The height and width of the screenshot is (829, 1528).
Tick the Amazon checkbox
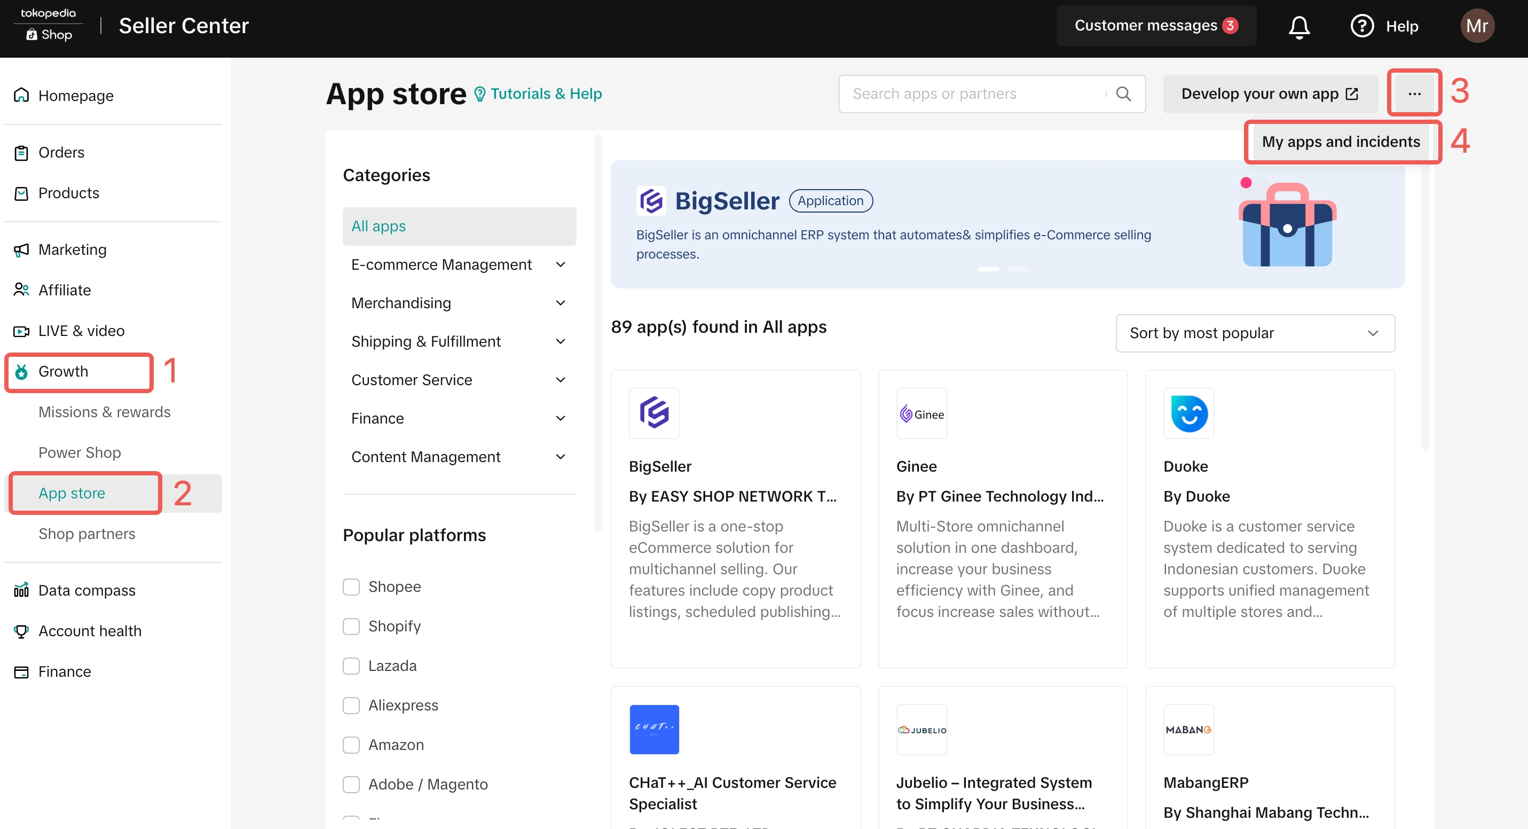(351, 745)
